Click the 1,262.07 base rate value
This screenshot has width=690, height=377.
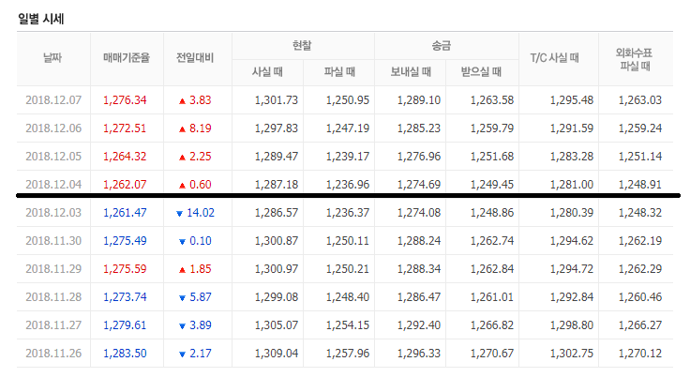pyautogui.click(x=125, y=185)
